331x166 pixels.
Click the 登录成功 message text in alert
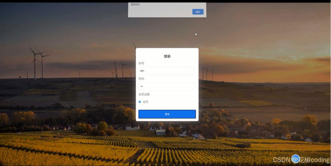pyautogui.click(x=135, y=4)
